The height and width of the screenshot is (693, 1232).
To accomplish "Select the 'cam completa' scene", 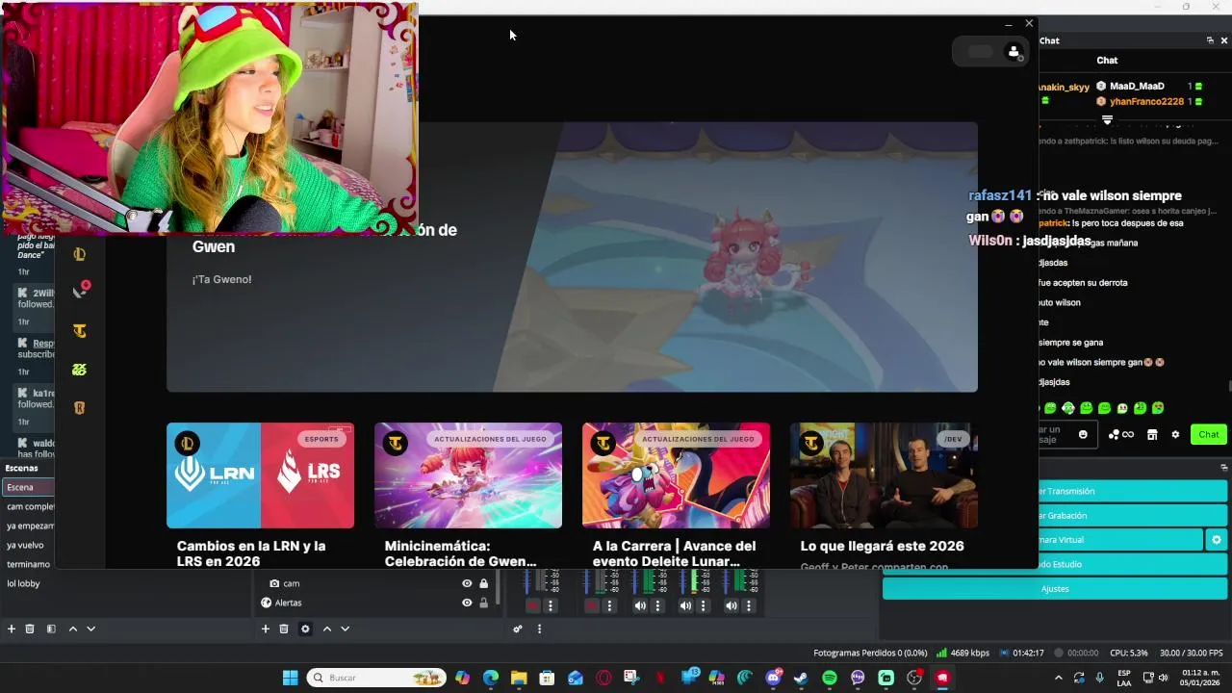I will point(28,506).
